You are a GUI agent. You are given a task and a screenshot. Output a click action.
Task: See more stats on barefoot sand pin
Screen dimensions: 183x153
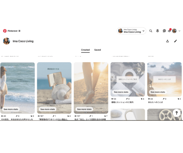85,109
